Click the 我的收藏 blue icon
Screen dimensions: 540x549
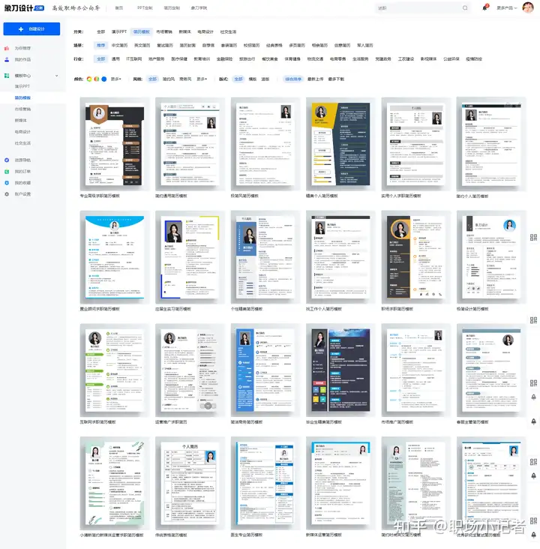click(7, 183)
